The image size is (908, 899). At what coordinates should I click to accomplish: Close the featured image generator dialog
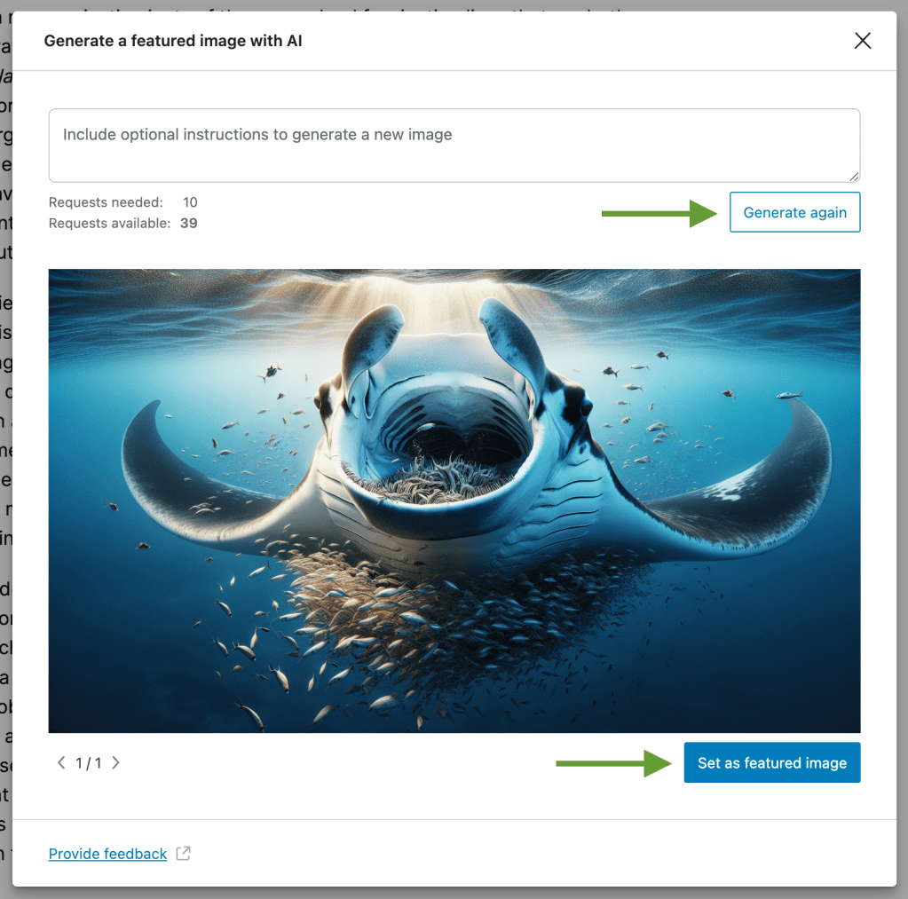(x=862, y=41)
